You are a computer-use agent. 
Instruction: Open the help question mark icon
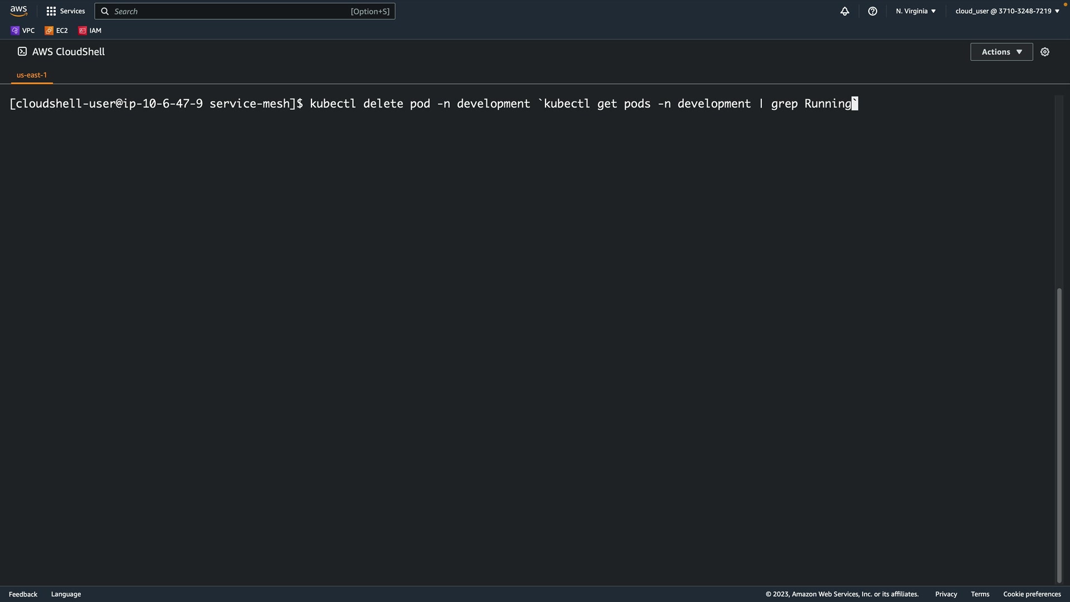(873, 11)
